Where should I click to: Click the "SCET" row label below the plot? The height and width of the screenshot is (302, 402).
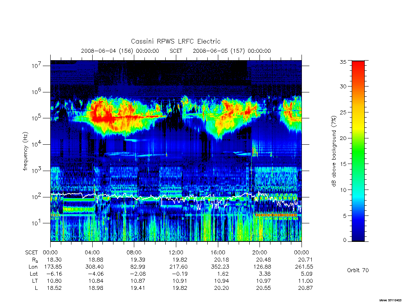31,252
